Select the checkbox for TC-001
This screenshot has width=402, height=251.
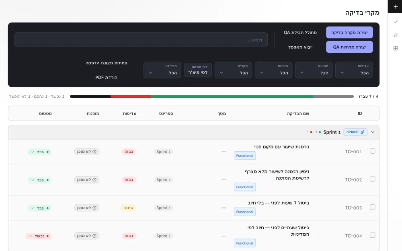[x=373, y=151]
